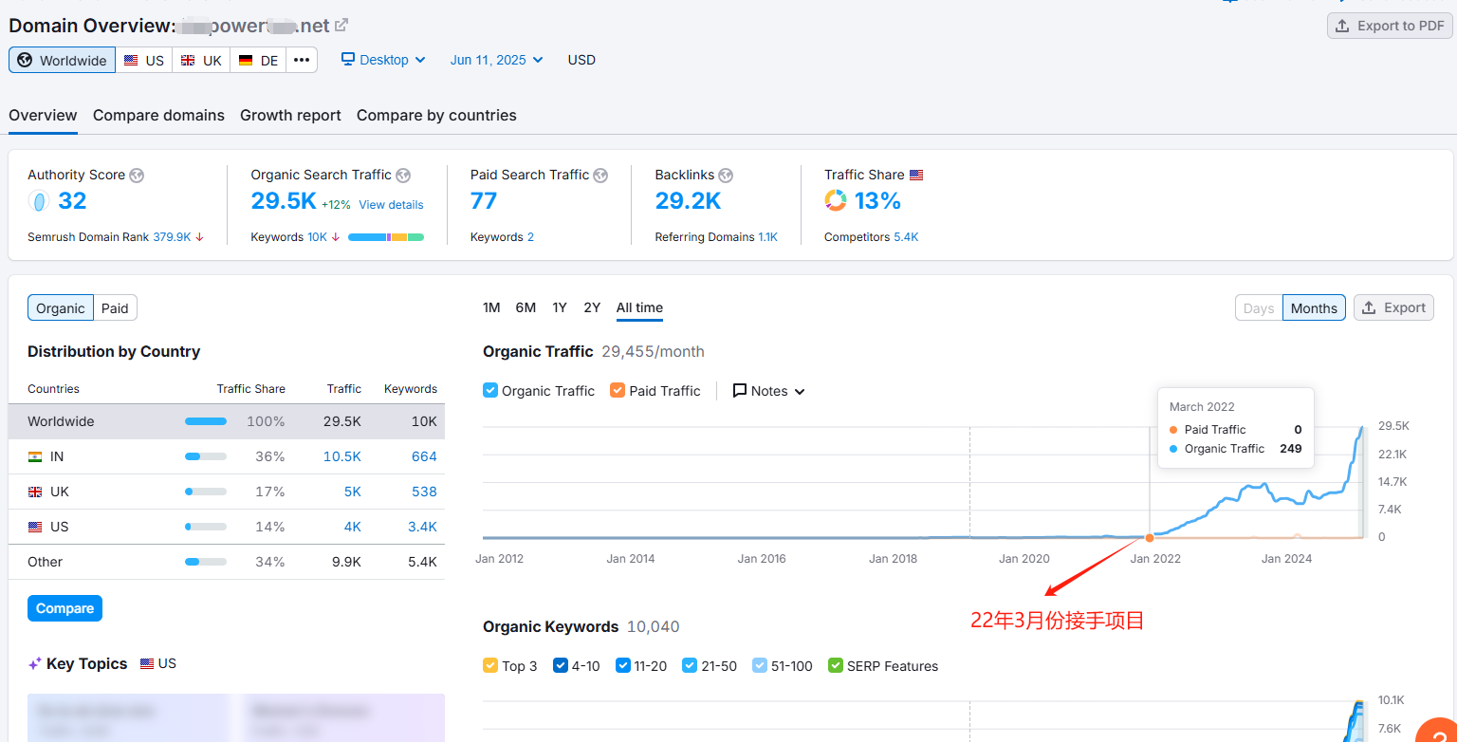Switch chart granularity to Days
The height and width of the screenshot is (743, 1457).
tap(1259, 308)
